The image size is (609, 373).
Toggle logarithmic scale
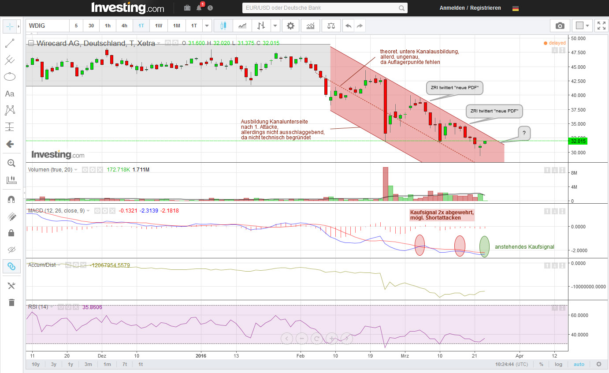tap(558, 364)
